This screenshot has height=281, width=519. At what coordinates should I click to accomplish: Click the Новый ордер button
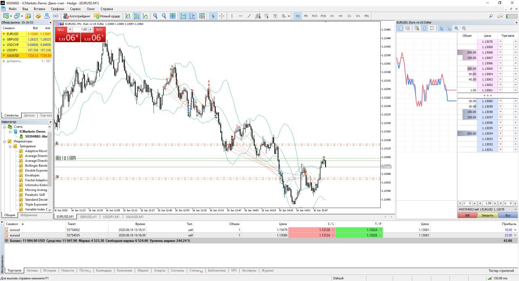pos(107,16)
